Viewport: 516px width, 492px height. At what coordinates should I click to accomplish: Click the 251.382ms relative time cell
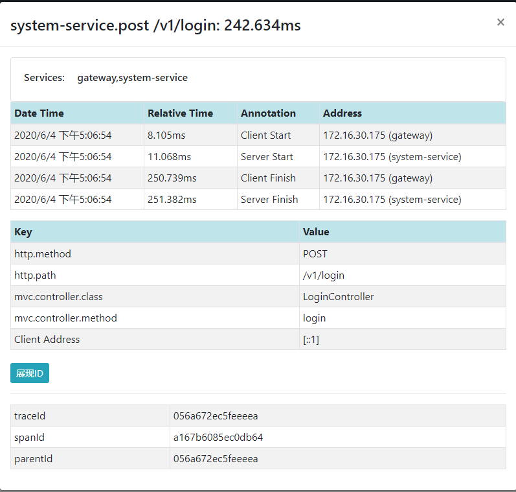pyautogui.click(x=172, y=200)
